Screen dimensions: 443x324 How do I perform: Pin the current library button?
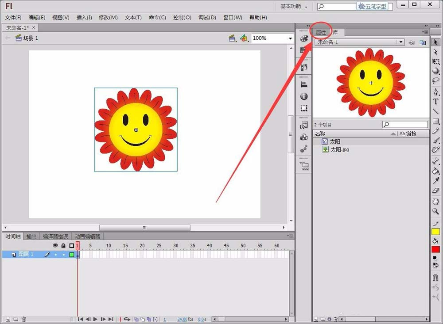click(412, 42)
